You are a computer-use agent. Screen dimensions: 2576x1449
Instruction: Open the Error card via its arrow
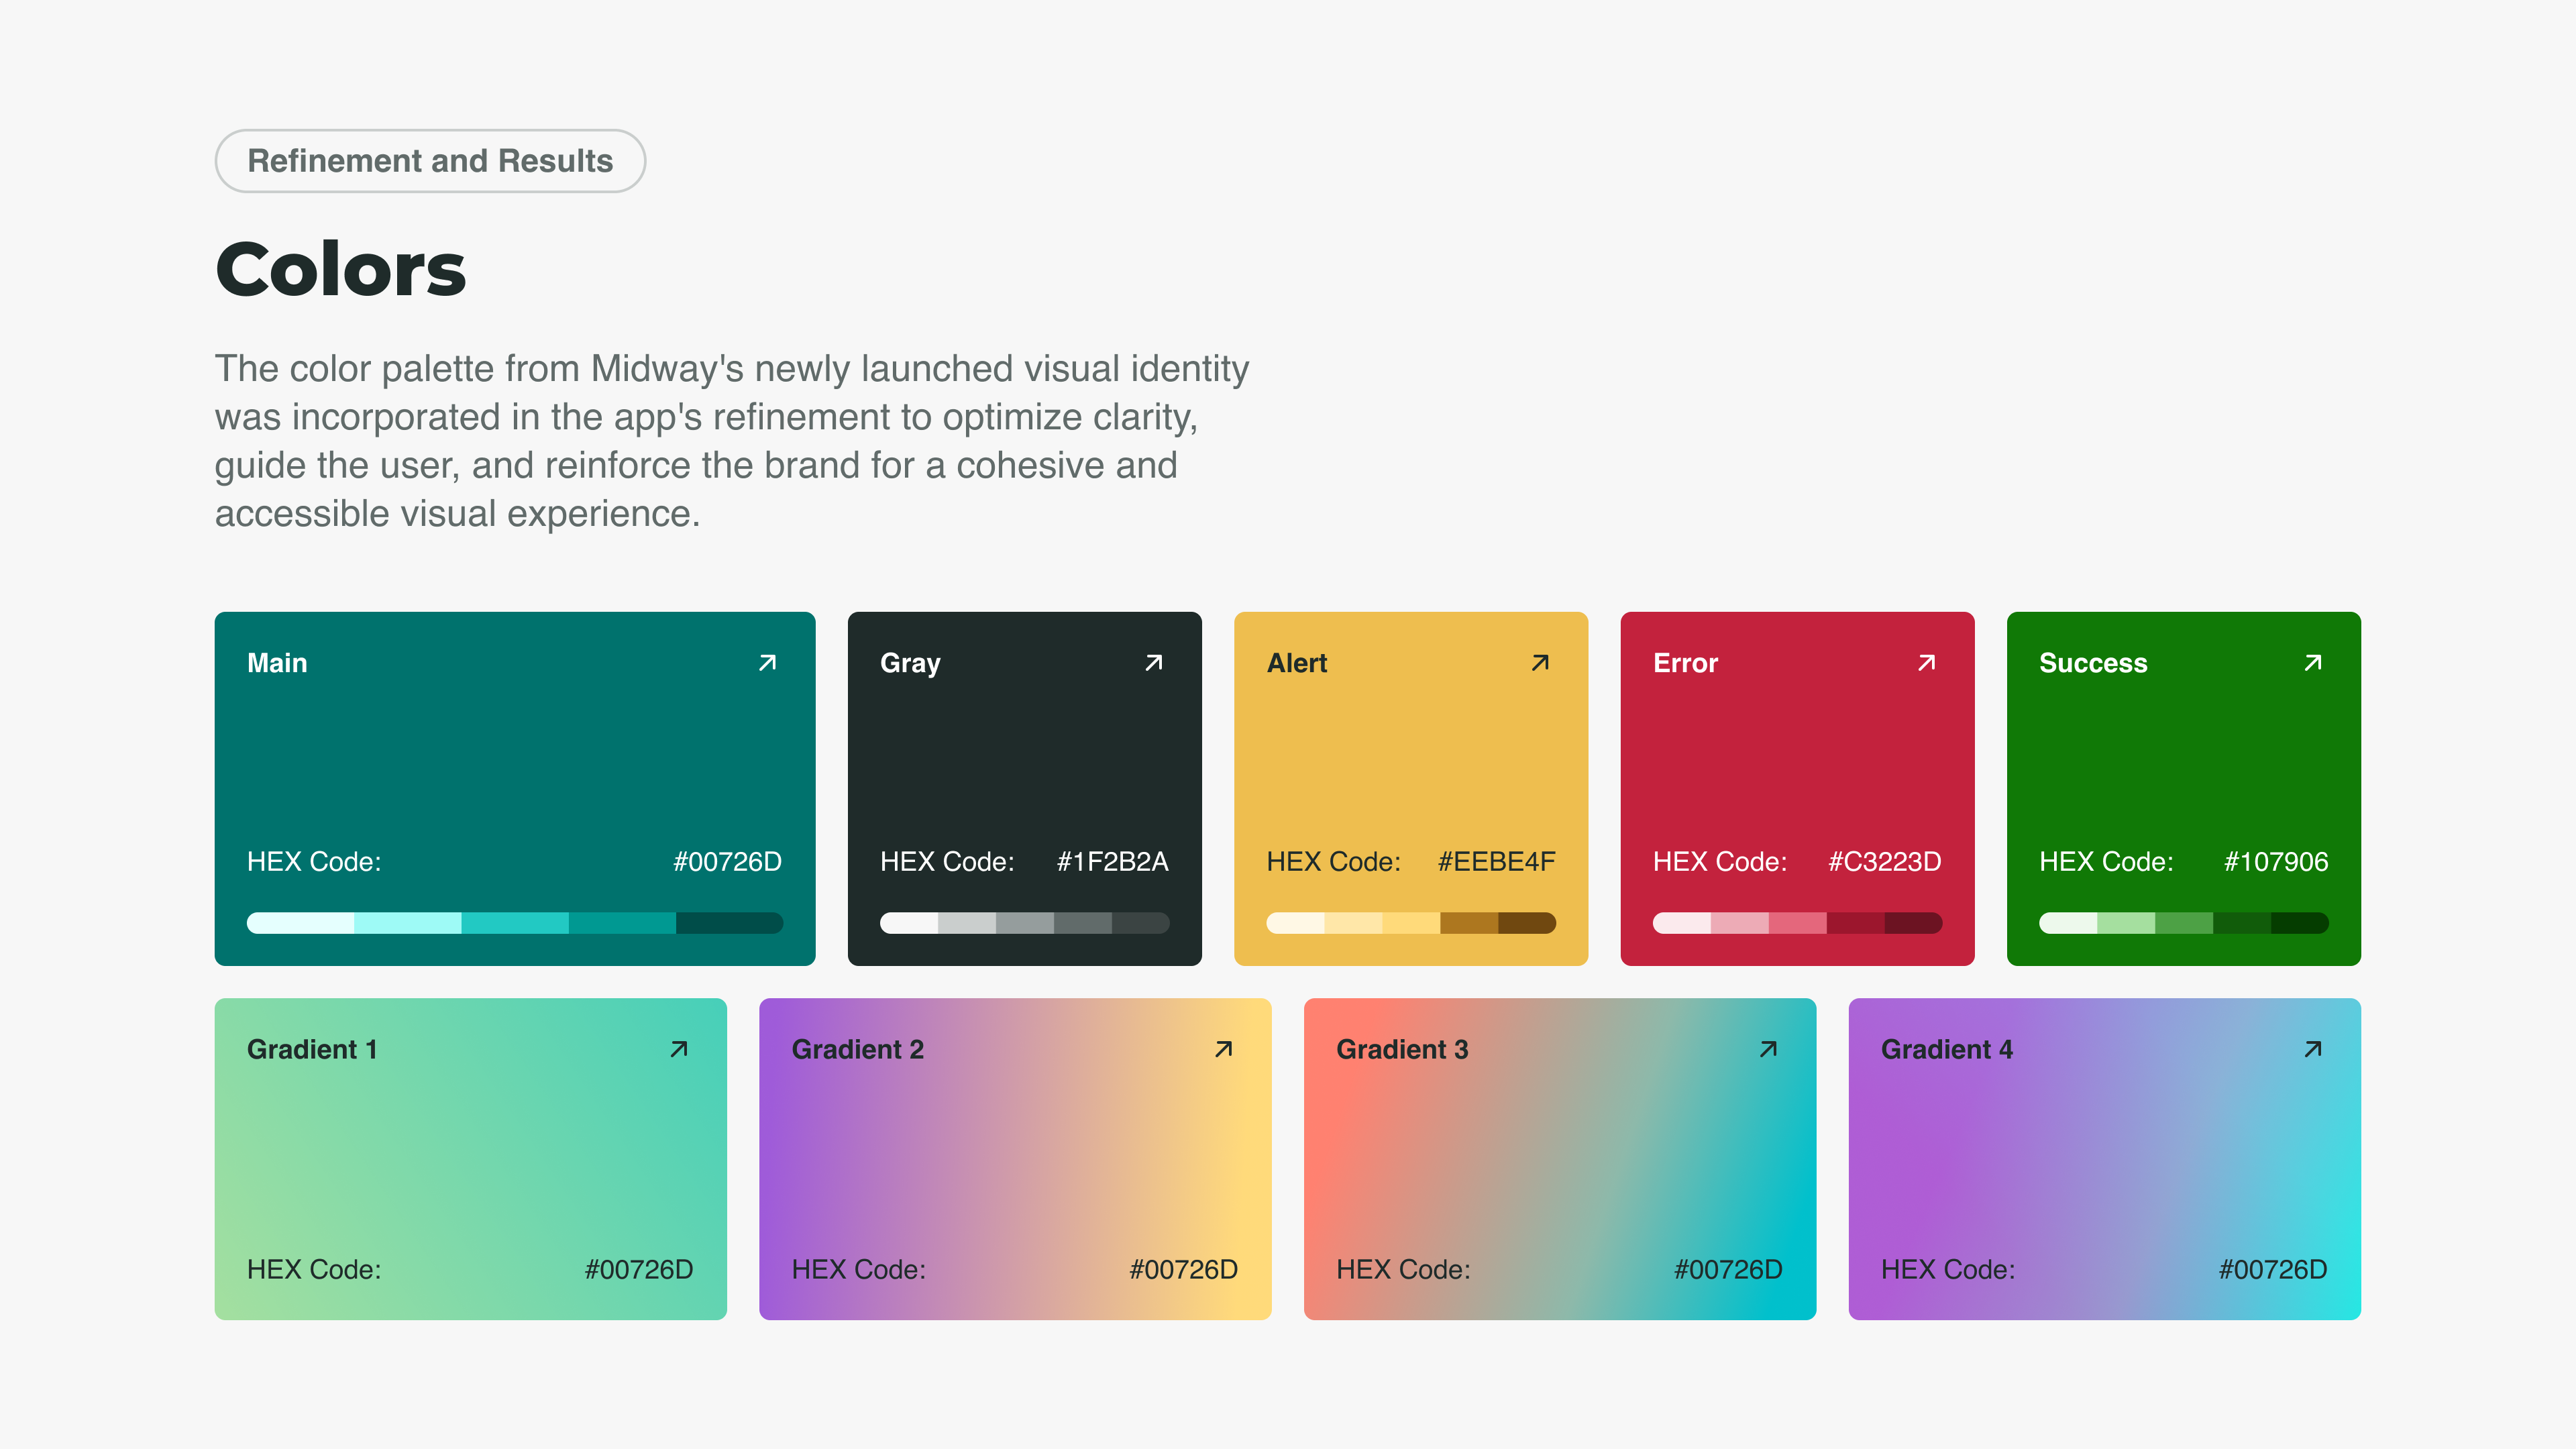pos(1926,663)
